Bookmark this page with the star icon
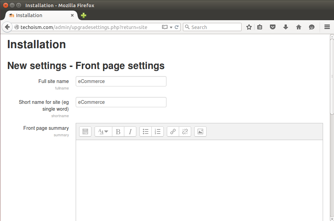This screenshot has width=334, height=221. click(x=249, y=27)
